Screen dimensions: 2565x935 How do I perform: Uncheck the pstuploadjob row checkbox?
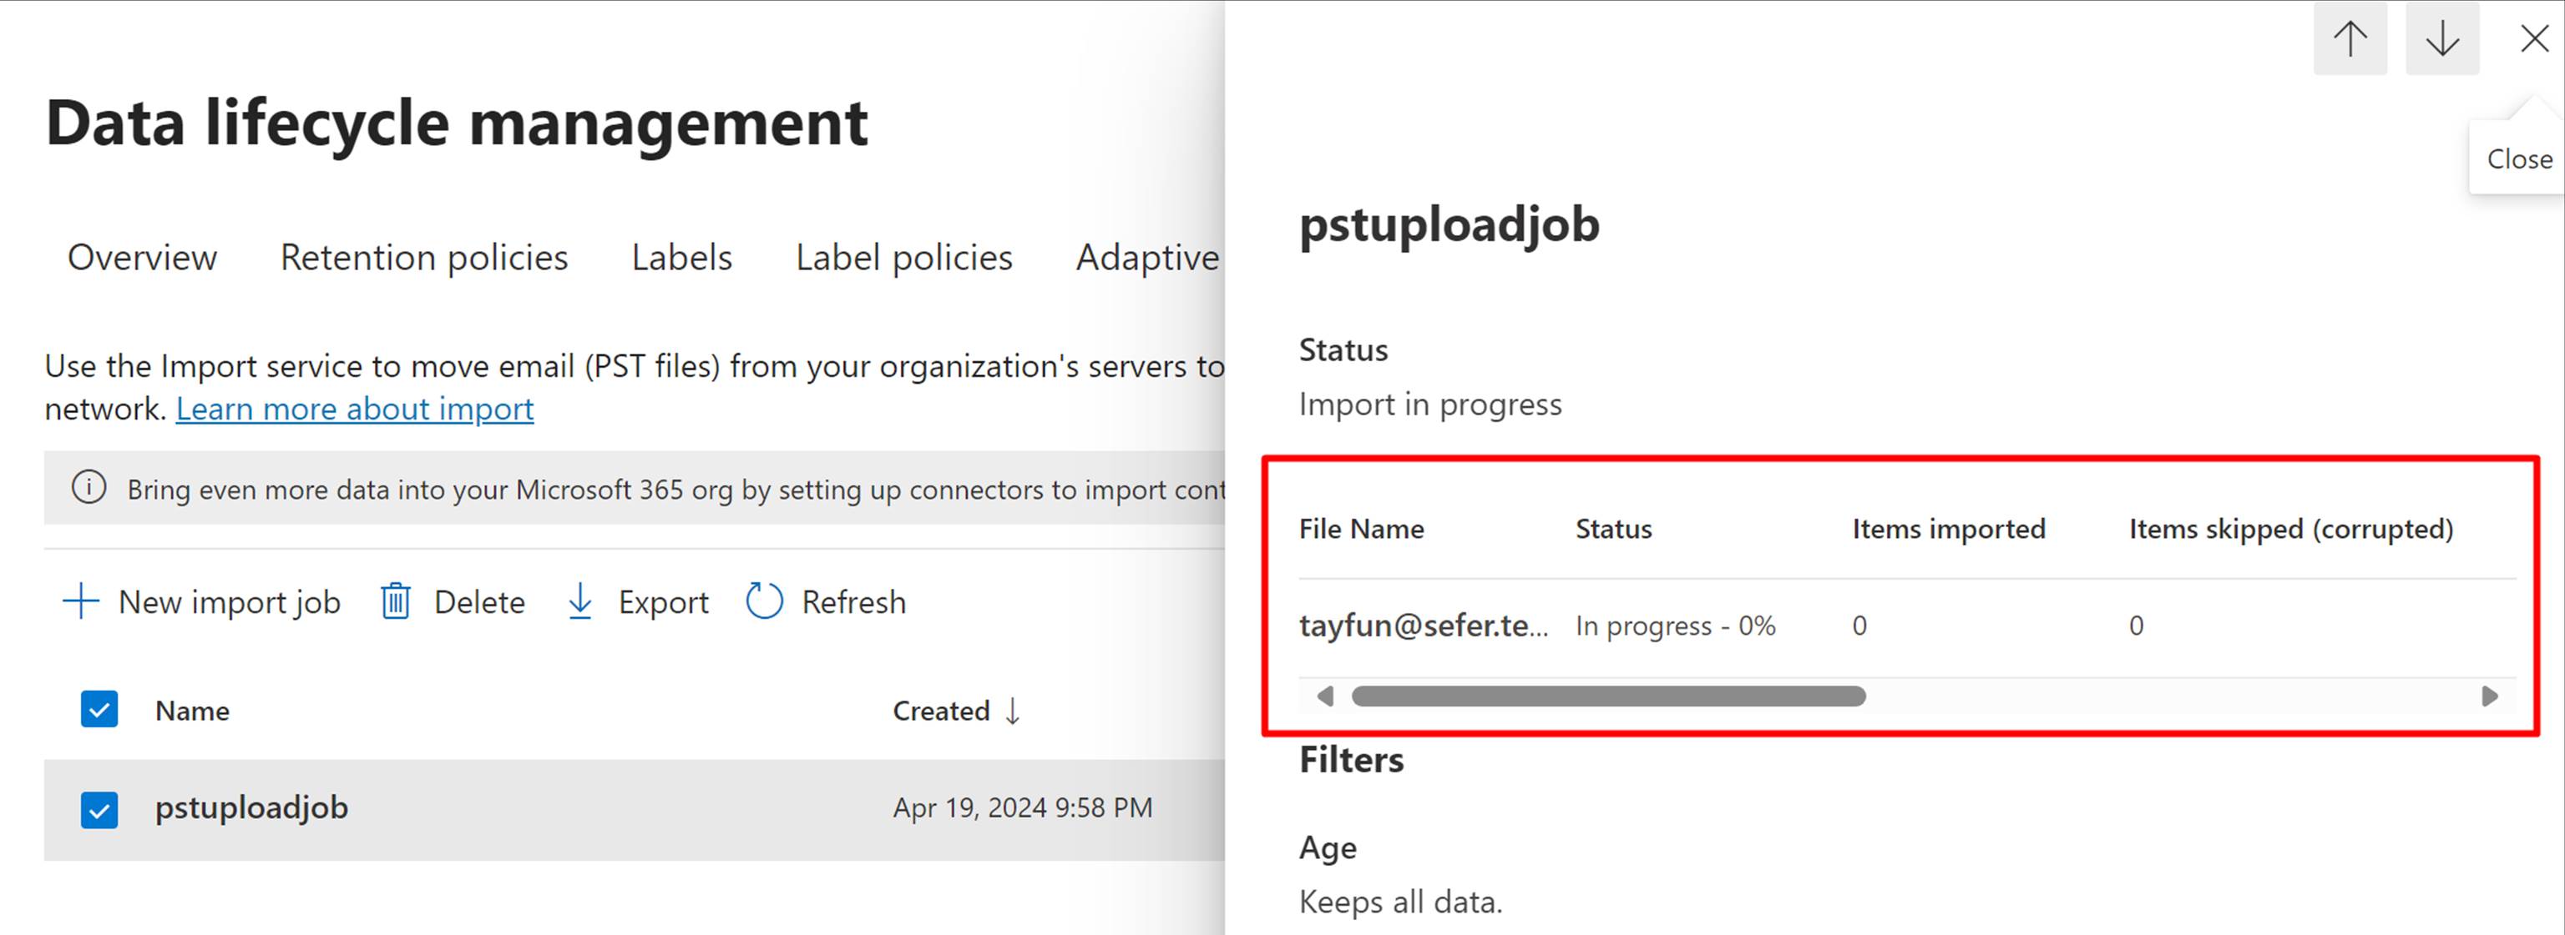(x=99, y=809)
